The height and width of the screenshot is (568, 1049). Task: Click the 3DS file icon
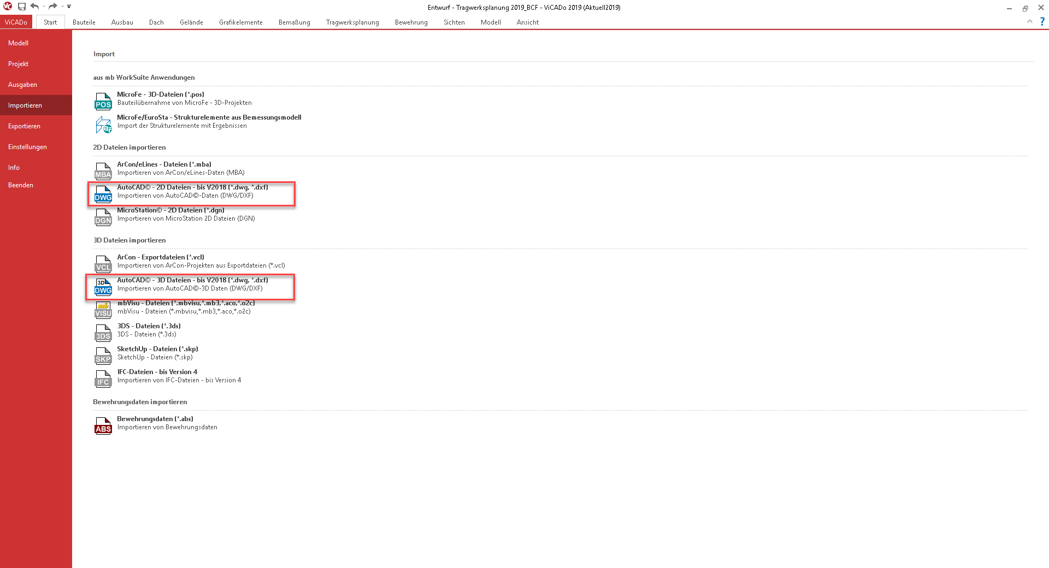coord(103,333)
